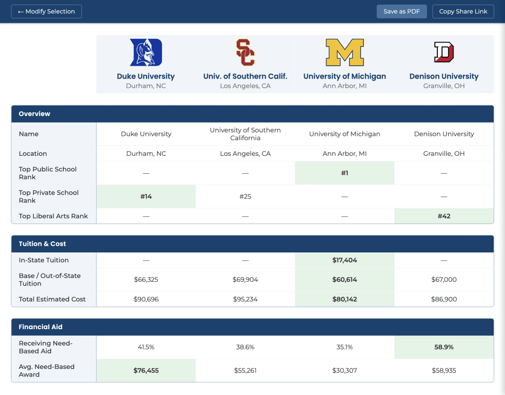Click the Receiving Need-Based Aid label
The width and height of the screenshot is (505, 395).
46,347
